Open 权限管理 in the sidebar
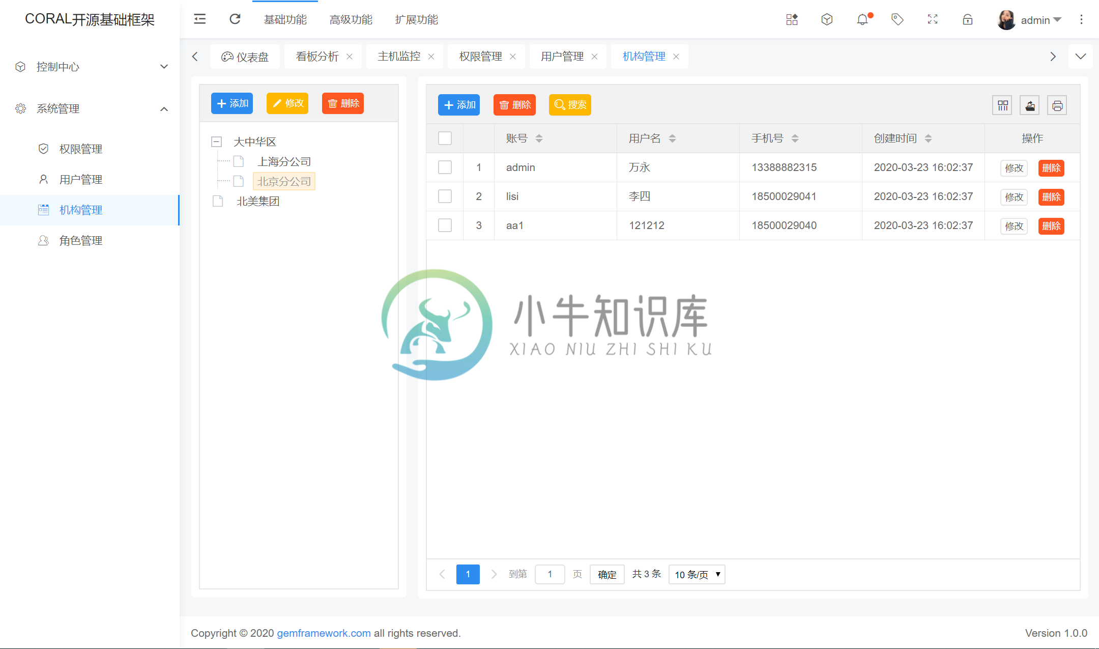The image size is (1099, 649). pos(90,149)
